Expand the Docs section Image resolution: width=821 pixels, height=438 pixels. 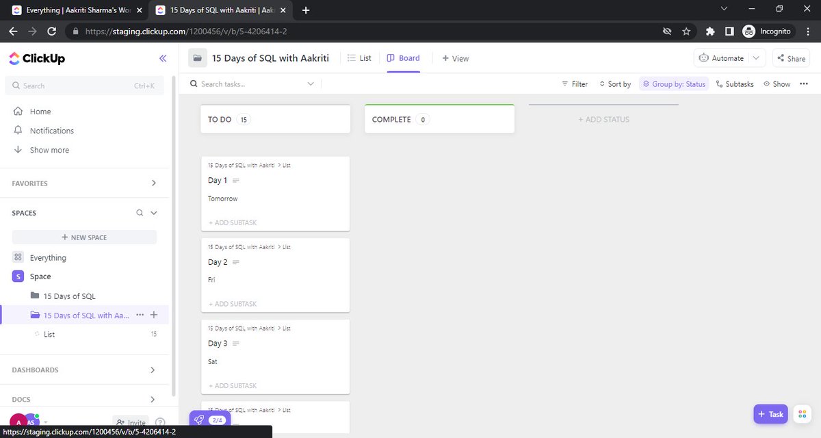click(x=153, y=399)
